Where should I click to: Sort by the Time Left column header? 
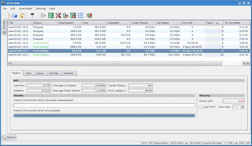pyautogui.click(x=192, y=23)
